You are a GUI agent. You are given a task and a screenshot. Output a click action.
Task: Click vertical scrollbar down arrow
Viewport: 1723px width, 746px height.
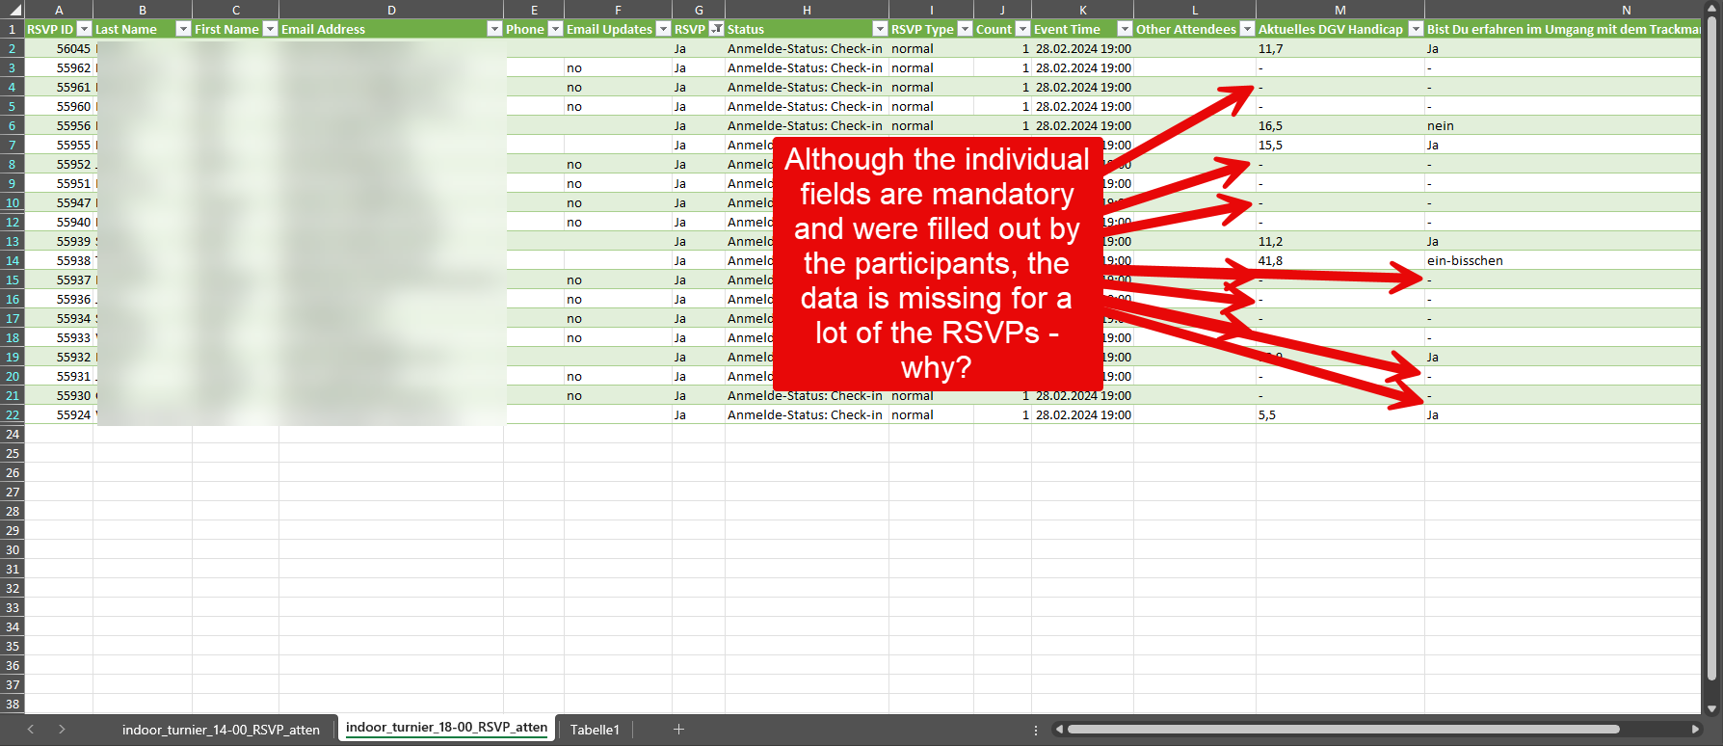pyautogui.click(x=1712, y=708)
